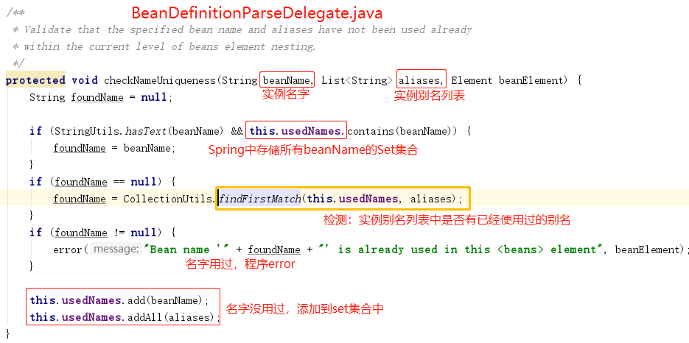Viewport: 689px width, 343px height.
Task: Click the findFirstMatch method call
Action: pos(260,199)
